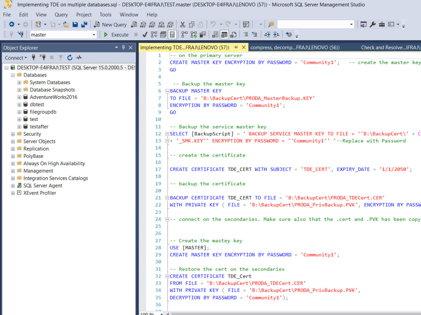This screenshot has width=421, height=315.
Task: Increase the line indent
Action: coord(276,34)
